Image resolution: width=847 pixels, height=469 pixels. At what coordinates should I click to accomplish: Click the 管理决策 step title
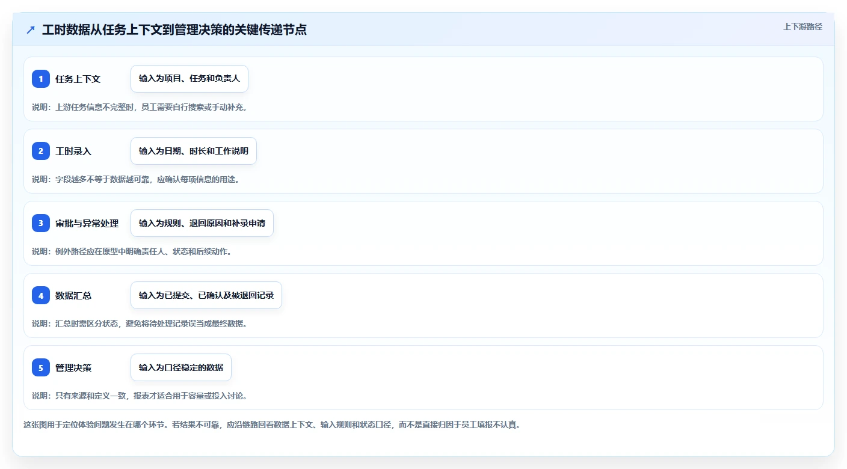(x=73, y=367)
